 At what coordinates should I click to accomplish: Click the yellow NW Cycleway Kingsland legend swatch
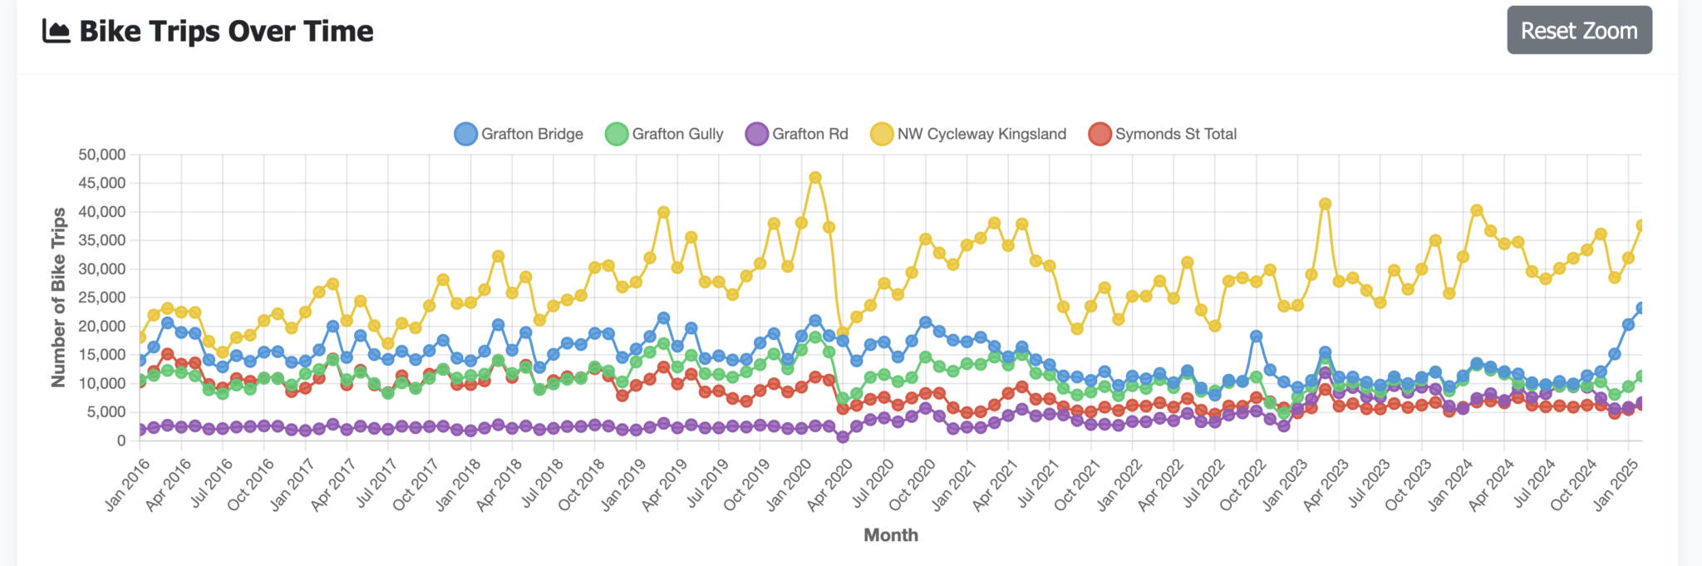tap(882, 134)
